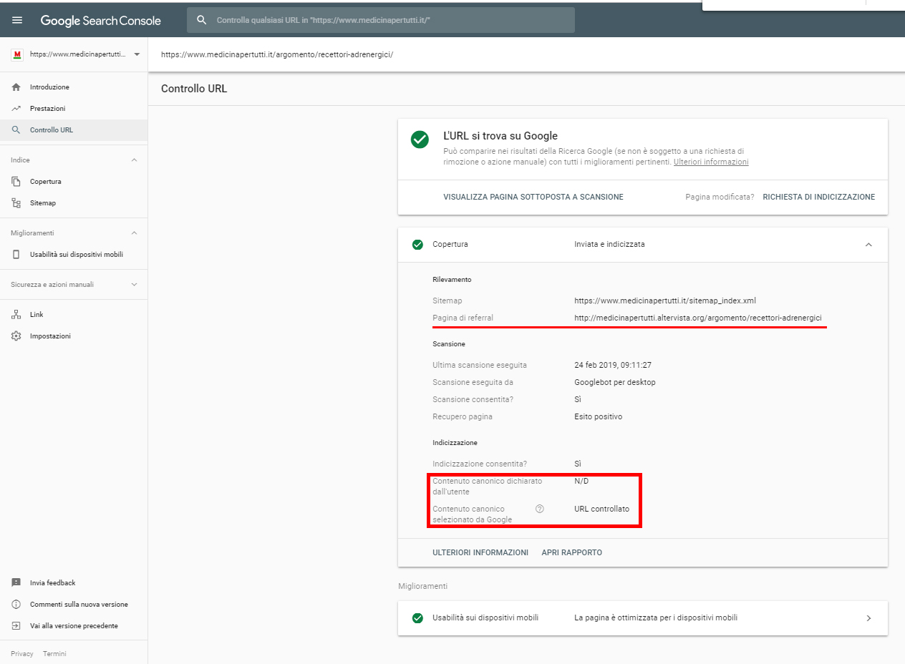Click the green check next to L'URL si trova su Google

pyautogui.click(x=420, y=140)
